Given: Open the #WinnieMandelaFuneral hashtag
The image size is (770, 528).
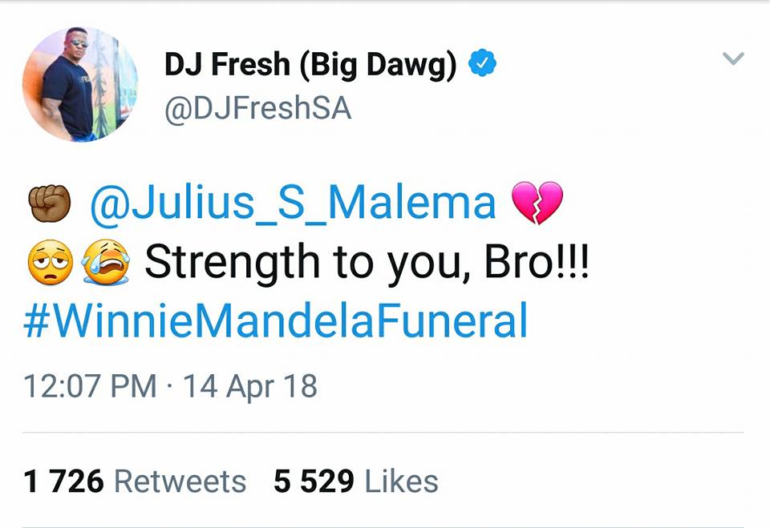Looking at the screenshot, I should click(275, 320).
